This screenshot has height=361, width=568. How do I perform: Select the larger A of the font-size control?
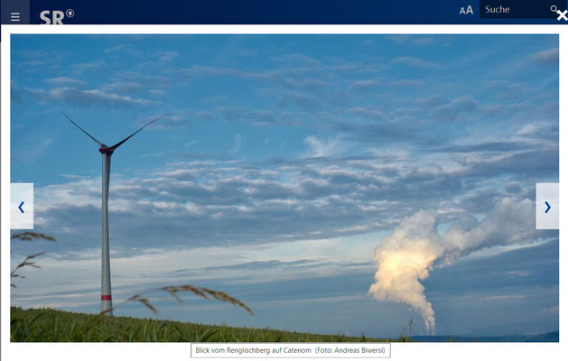point(470,10)
